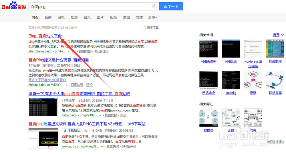
Task: Go to the 地图 tab
Action: 126,17
